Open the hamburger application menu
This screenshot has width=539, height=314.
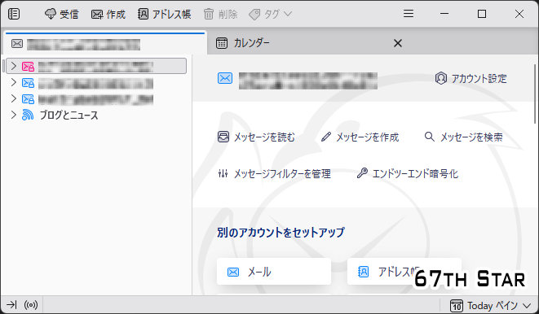409,14
